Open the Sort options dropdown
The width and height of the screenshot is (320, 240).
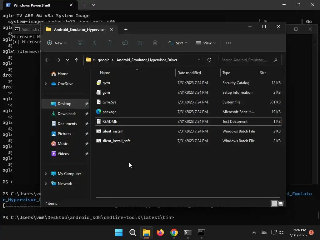[177, 43]
